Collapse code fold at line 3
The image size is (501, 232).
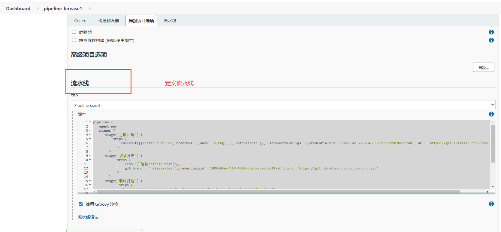point(90,131)
